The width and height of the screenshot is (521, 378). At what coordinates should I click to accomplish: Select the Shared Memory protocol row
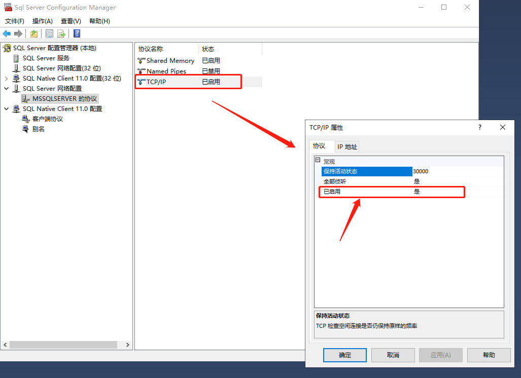click(x=198, y=61)
